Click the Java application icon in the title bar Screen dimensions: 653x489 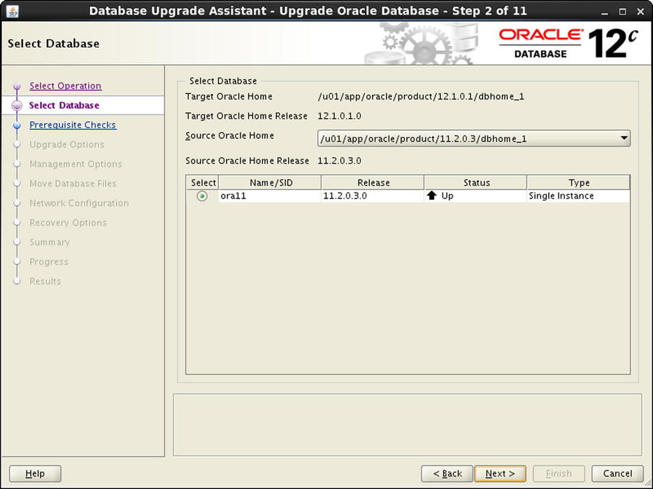point(13,10)
